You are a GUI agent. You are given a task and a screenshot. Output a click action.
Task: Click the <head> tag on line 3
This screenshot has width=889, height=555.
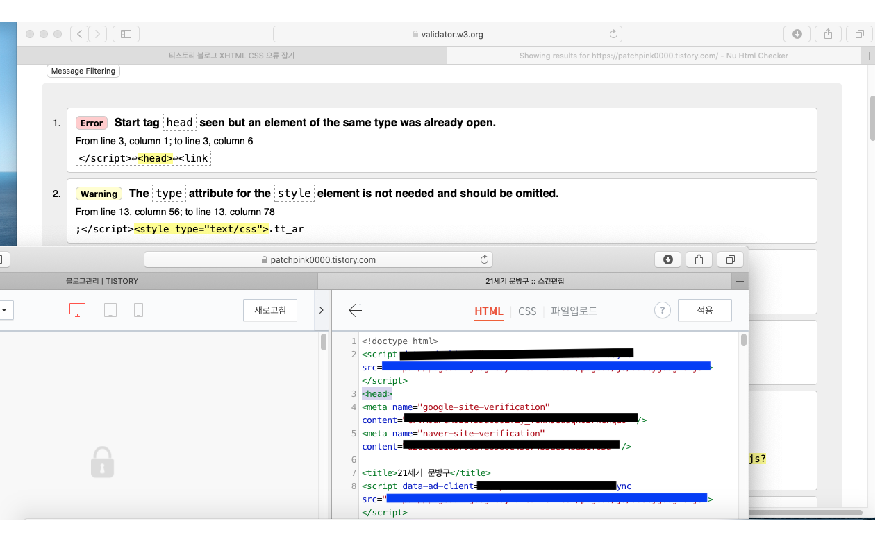tap(377, 394)
